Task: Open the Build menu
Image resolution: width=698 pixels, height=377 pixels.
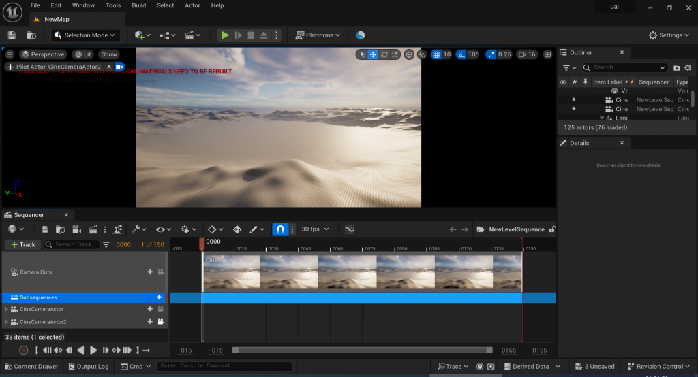Action: [x=139, y=5]
